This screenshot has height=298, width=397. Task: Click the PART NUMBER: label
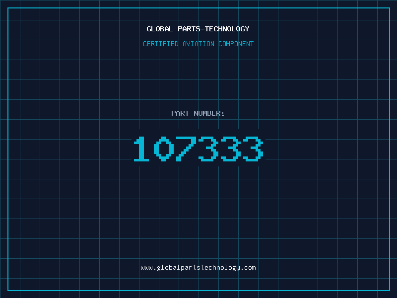[198, 113]
